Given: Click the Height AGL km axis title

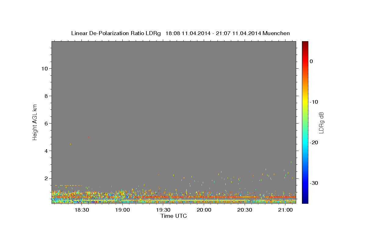Looking at the screenshot, I should coord(35,122).
